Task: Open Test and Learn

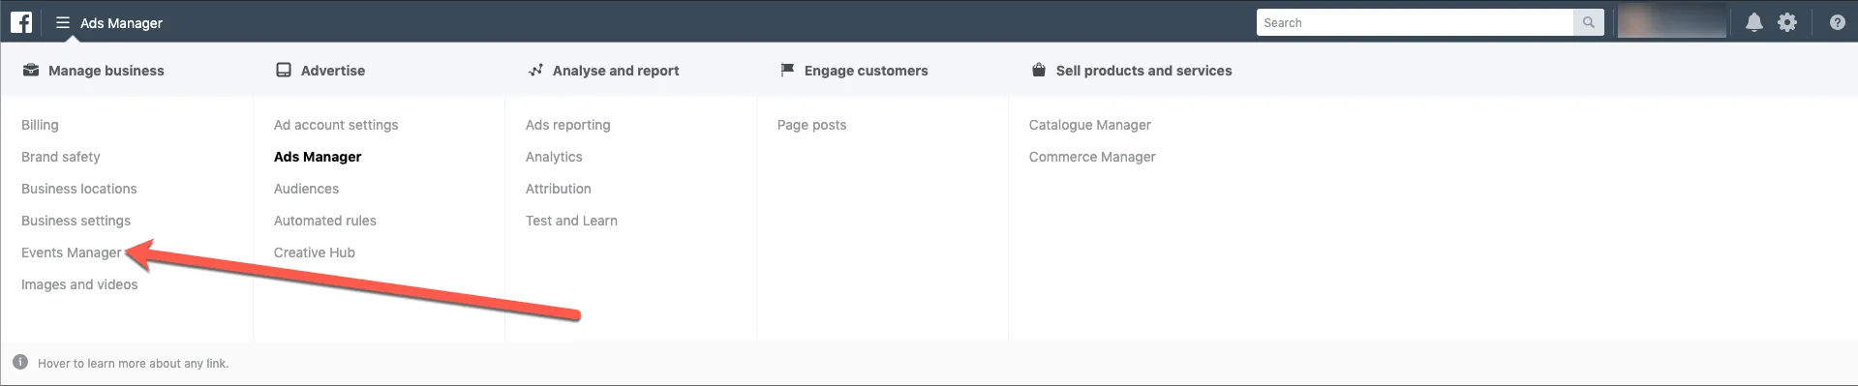Action: pyautogui.click(x=571, y=221)
